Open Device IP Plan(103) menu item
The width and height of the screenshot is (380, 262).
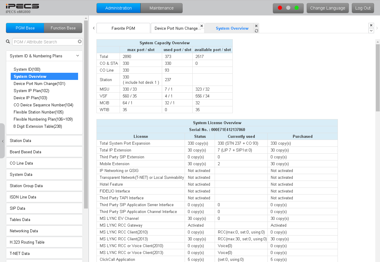pyautogui.click(x=30, y=98)
